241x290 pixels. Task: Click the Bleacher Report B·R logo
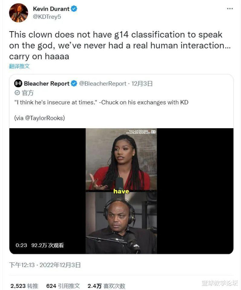tap(18, 84)
